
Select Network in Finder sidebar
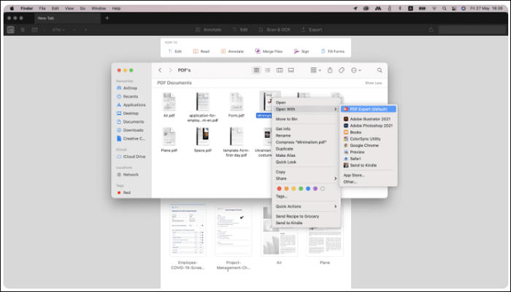[128, 174]
